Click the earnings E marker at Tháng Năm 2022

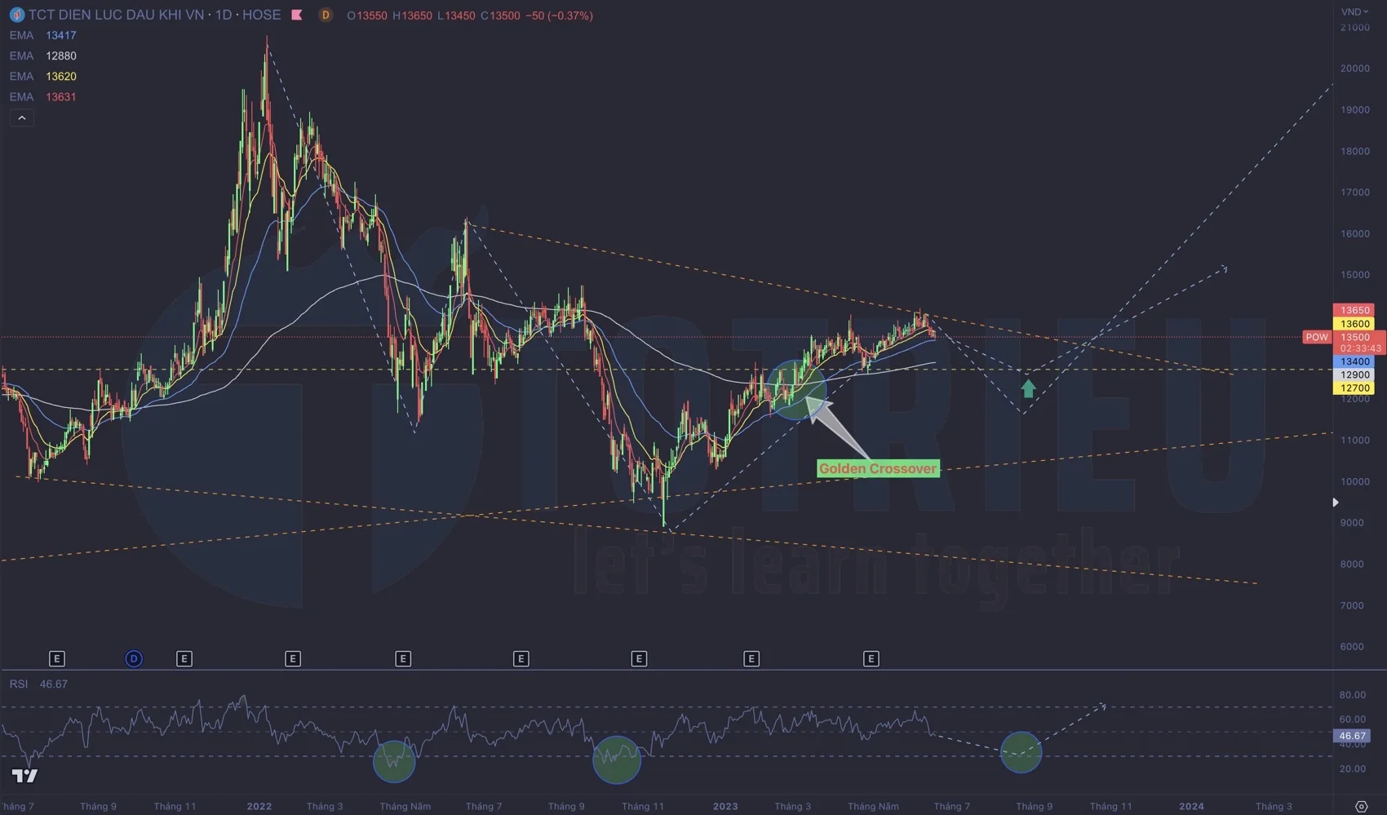[x=403, y=658]
